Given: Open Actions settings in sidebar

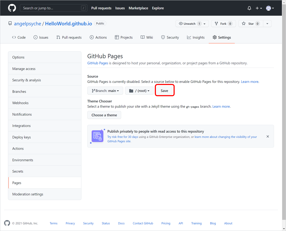Looking at the screenshot, I should 45,149.
